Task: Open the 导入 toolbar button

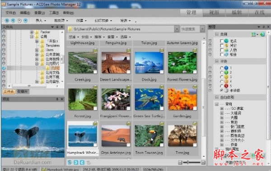Action: (41, 21)
